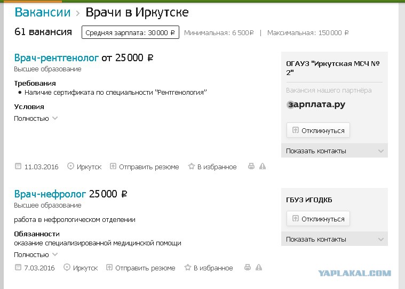The height and width of the screenshot is (289, 405).
Task: Open the Вакансии breadcrumb link
Action: tap(43, 12)
